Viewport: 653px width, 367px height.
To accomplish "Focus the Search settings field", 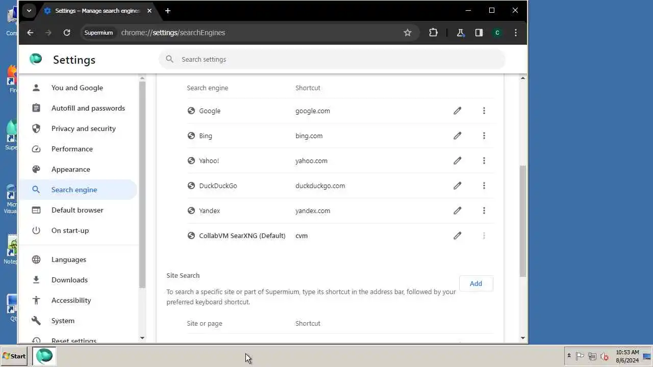I will coord(332,59).
